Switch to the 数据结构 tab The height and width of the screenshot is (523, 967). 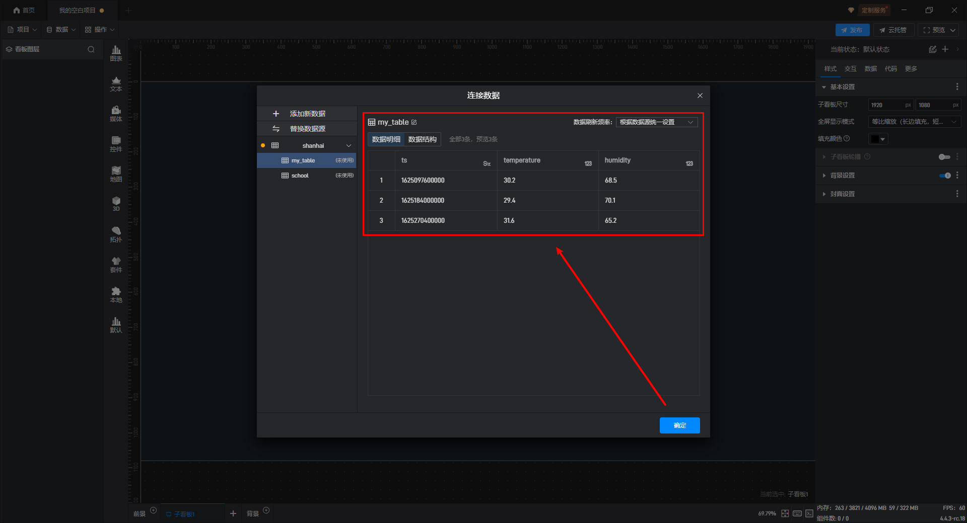[422, 139]
